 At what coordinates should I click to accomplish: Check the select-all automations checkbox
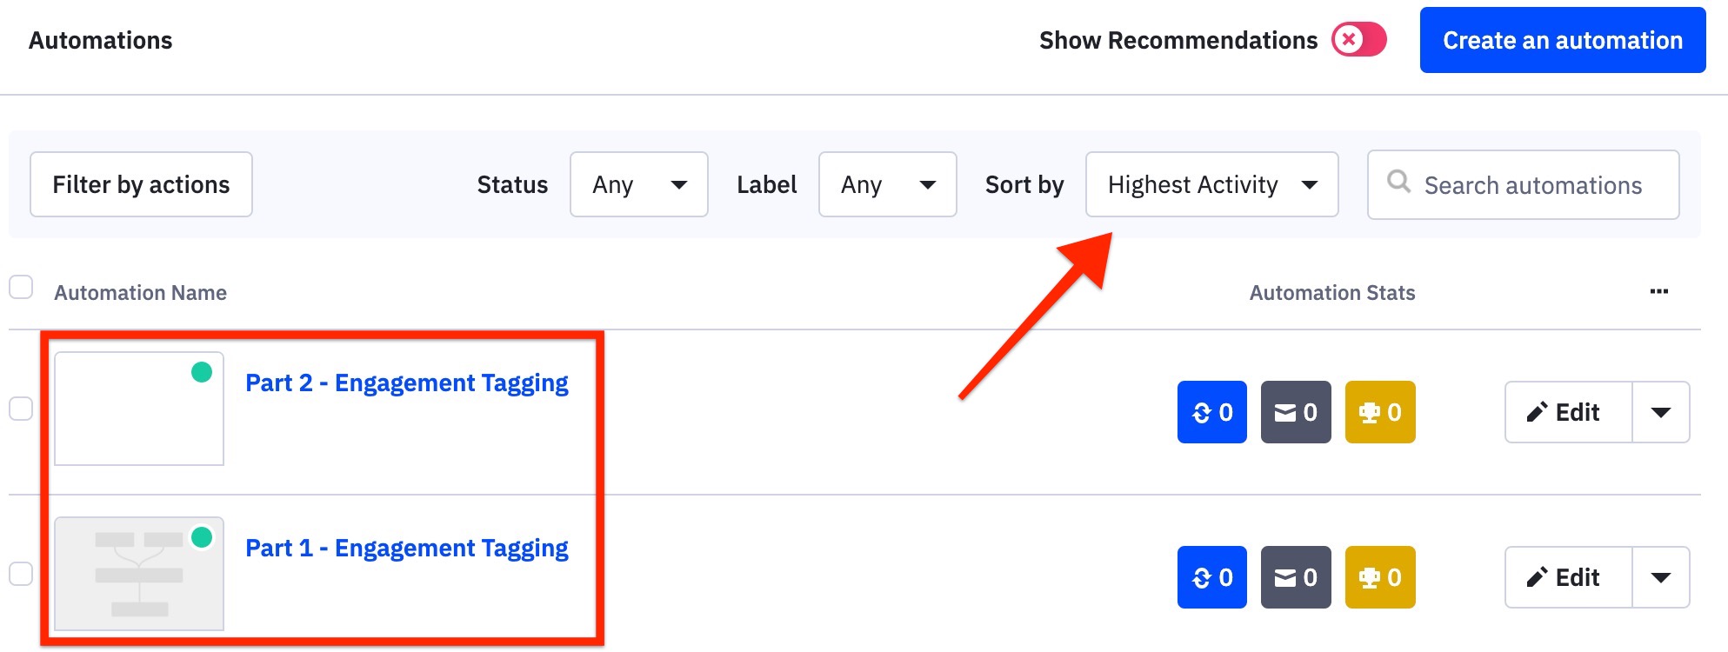click(x=21, y=287)
